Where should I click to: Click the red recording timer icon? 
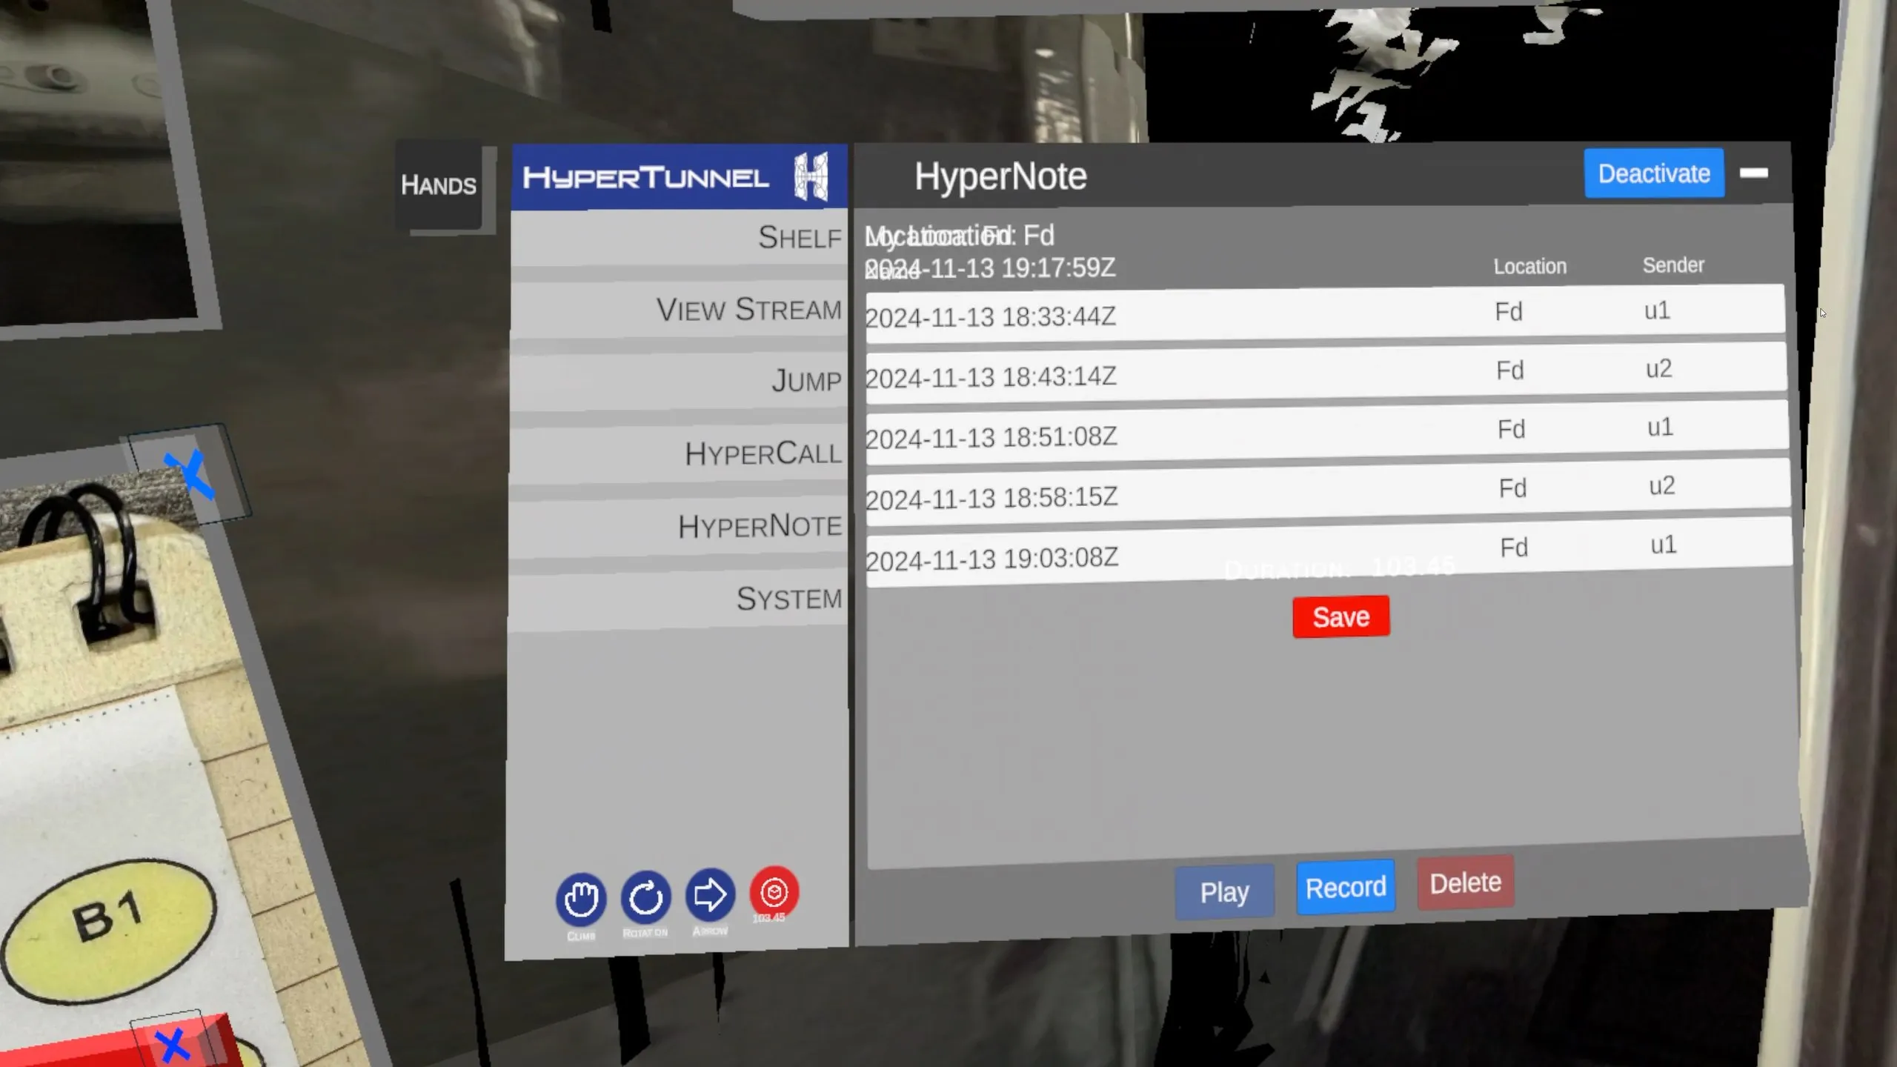[774, 892]
